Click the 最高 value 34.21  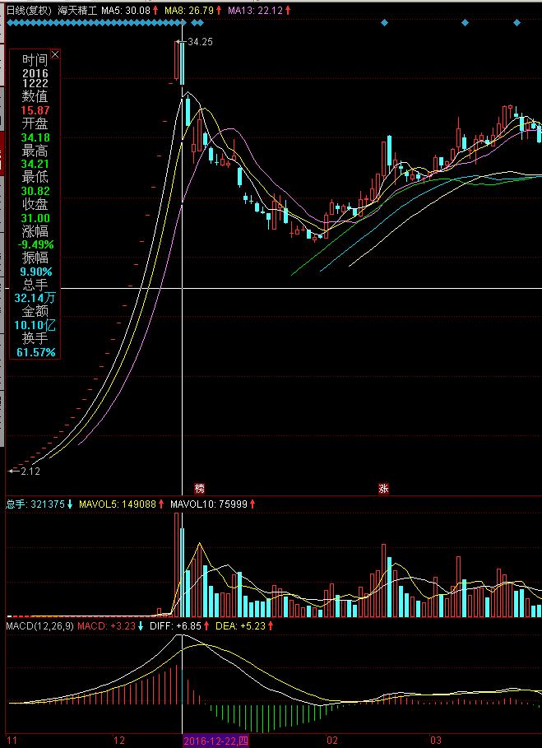(x=35, y=165)
